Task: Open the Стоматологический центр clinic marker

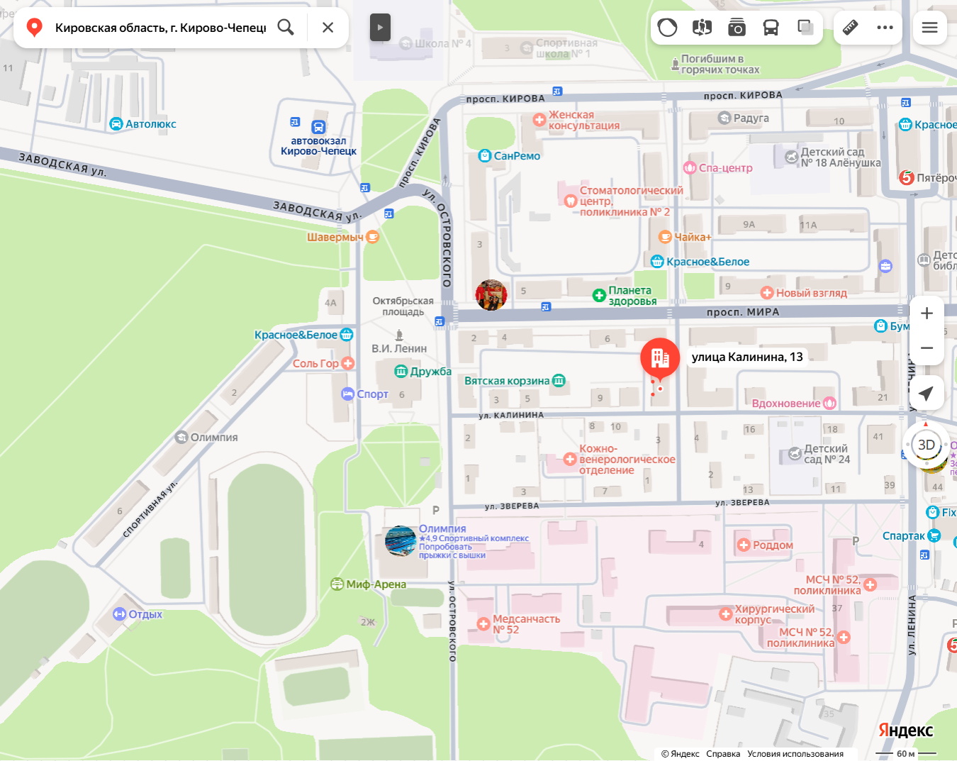Action: [571, 201]
